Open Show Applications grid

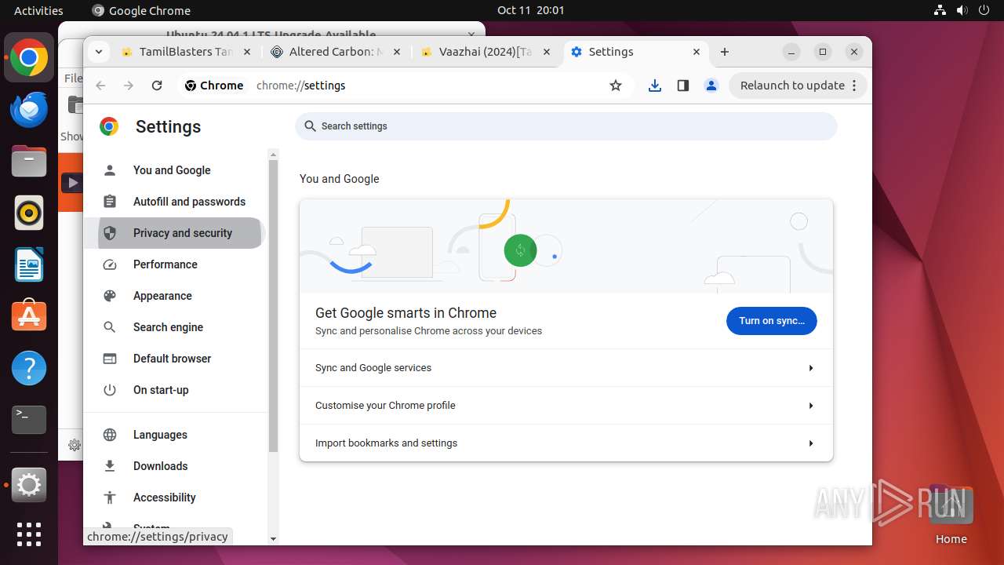click(x=29, y=534)
